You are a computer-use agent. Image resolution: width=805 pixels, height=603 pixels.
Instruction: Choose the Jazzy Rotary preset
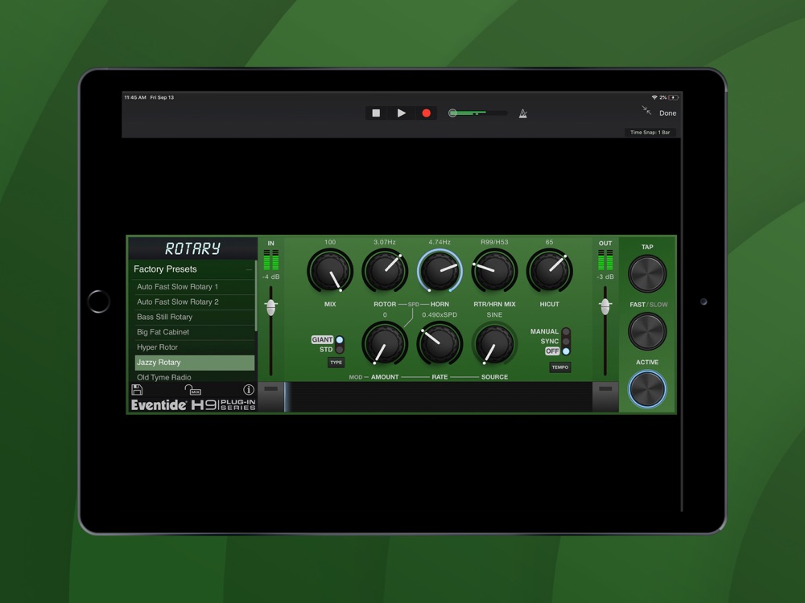click(x=194, y=363)
